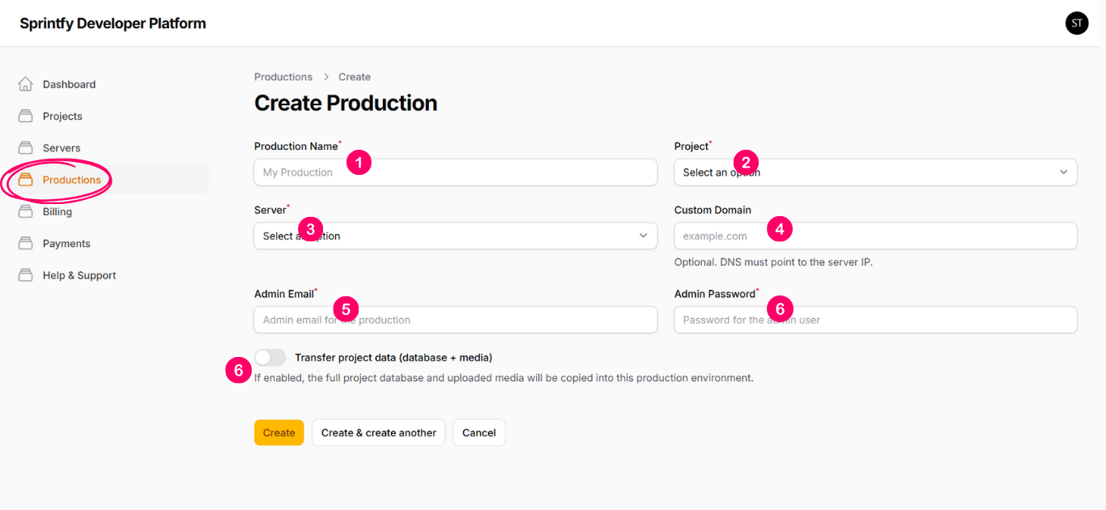Click the Productions sidebar icon
The height and width of the screenshot is (510, 1106).
26,180
